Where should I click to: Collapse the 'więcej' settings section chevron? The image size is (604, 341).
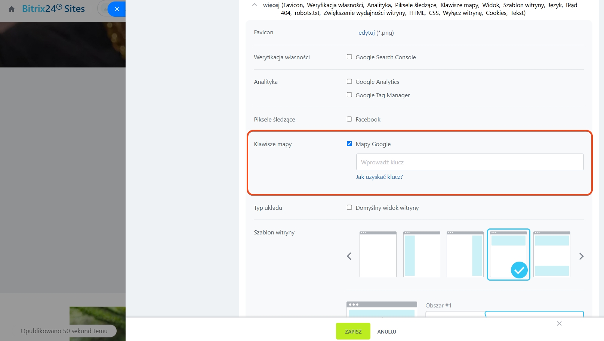(255, 5)
